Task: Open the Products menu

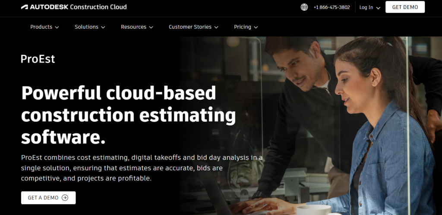Action: click(41, 27)
